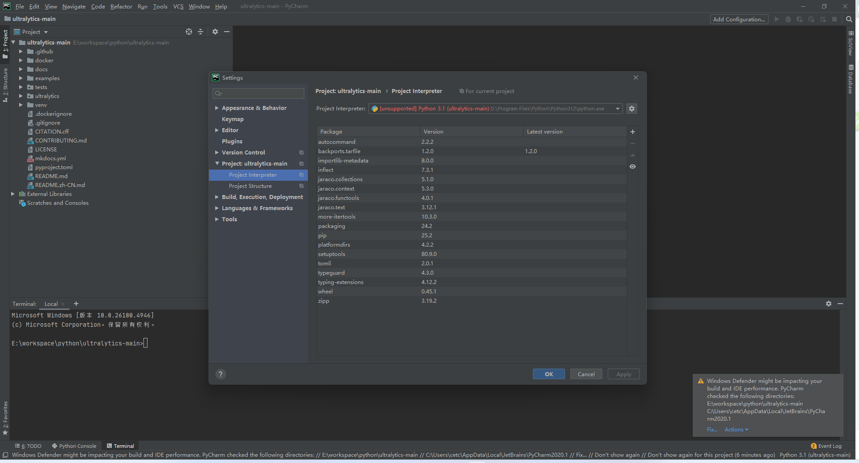Image resolution: width=859 pixels, height=463 pixels.
Task: Expand the venv folder
Action: click(20, 105)
